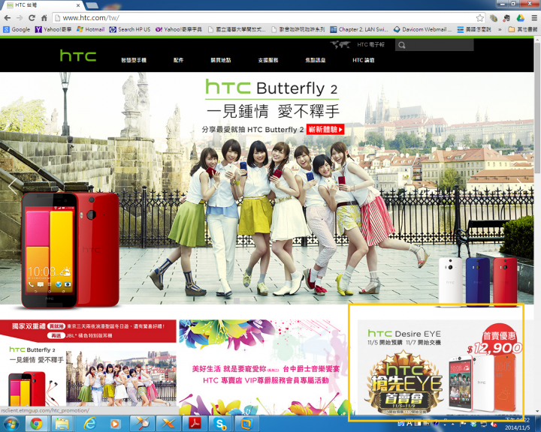Open Windows Explorer from the taskbar
The image size is (541, 432).
[62, 424]
